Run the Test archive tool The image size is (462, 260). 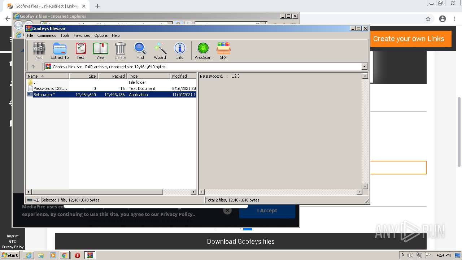click(80, 51)
